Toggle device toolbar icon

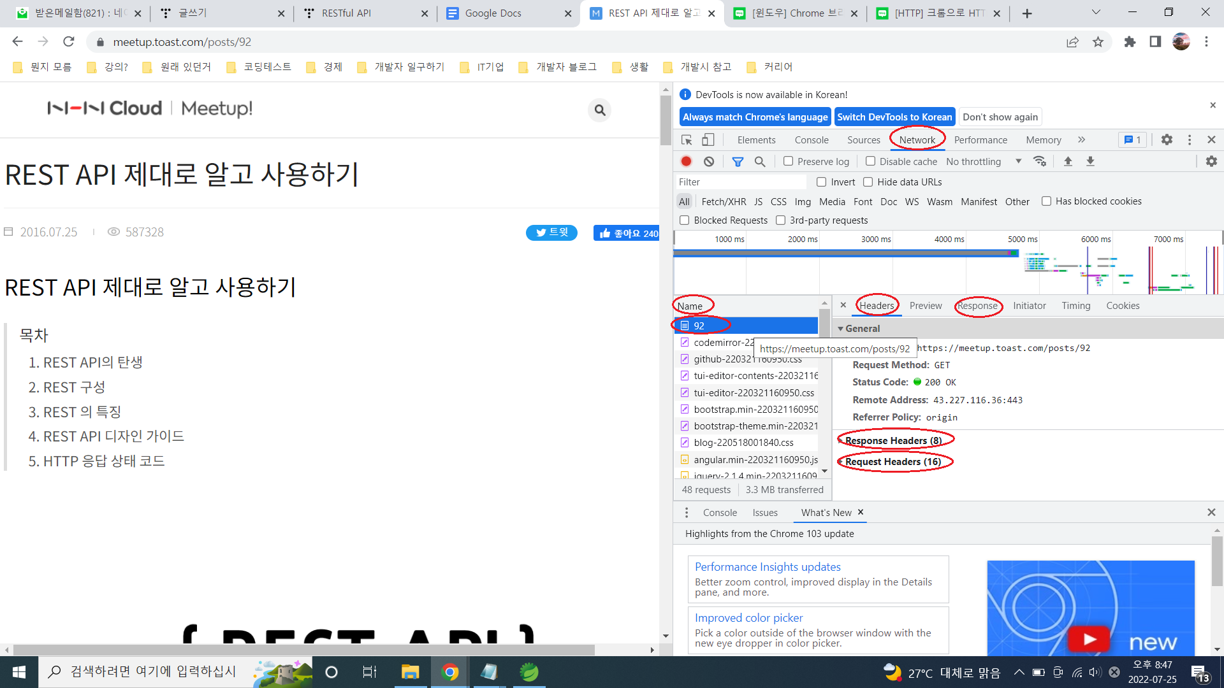[708, 140]
